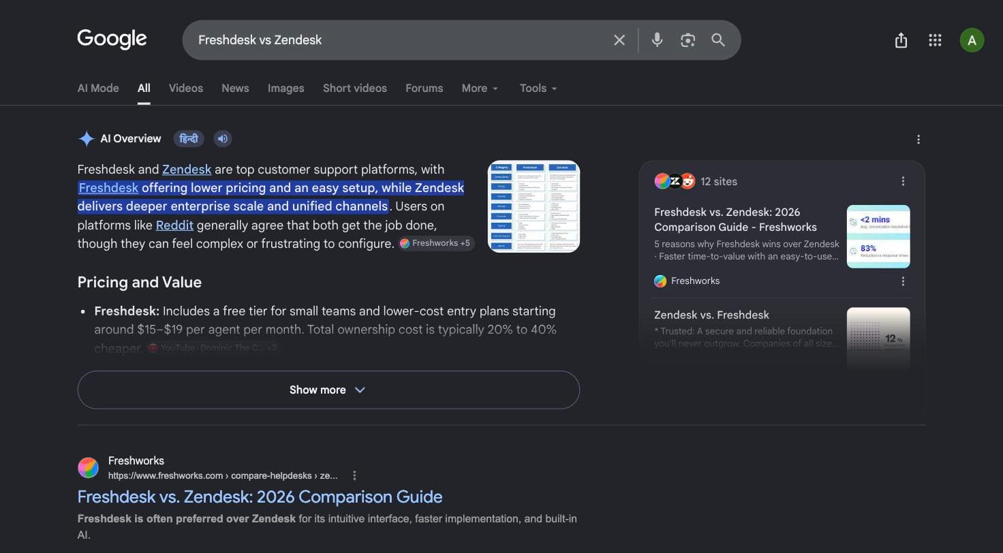Clear the search box with X icon

619,40
